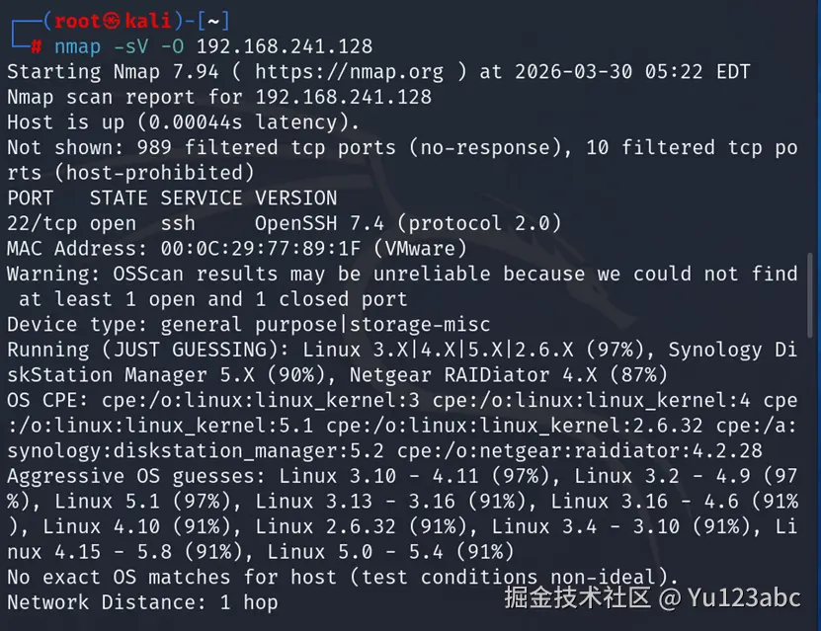Click the 22/tcp port entry
The image size is (821, 631).
[x=41, y=224]
